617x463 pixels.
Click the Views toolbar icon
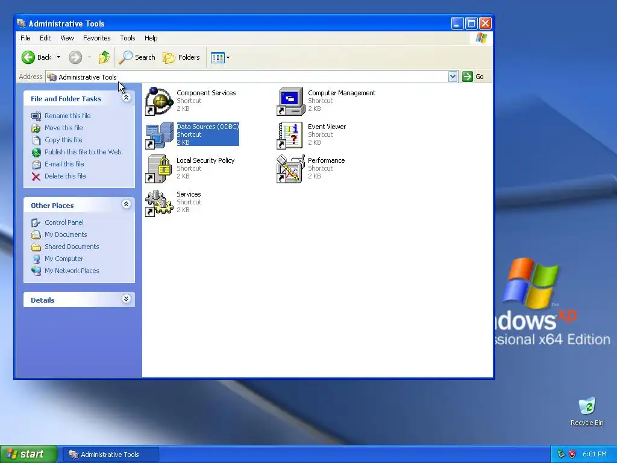pyautogui.click(x=218, y=57)
